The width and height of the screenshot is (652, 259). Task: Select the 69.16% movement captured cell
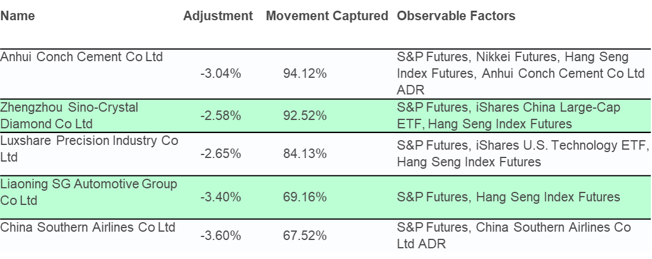click(305, 196)
